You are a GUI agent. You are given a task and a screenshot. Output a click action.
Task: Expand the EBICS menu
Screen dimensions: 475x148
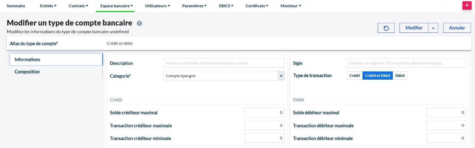226,6
